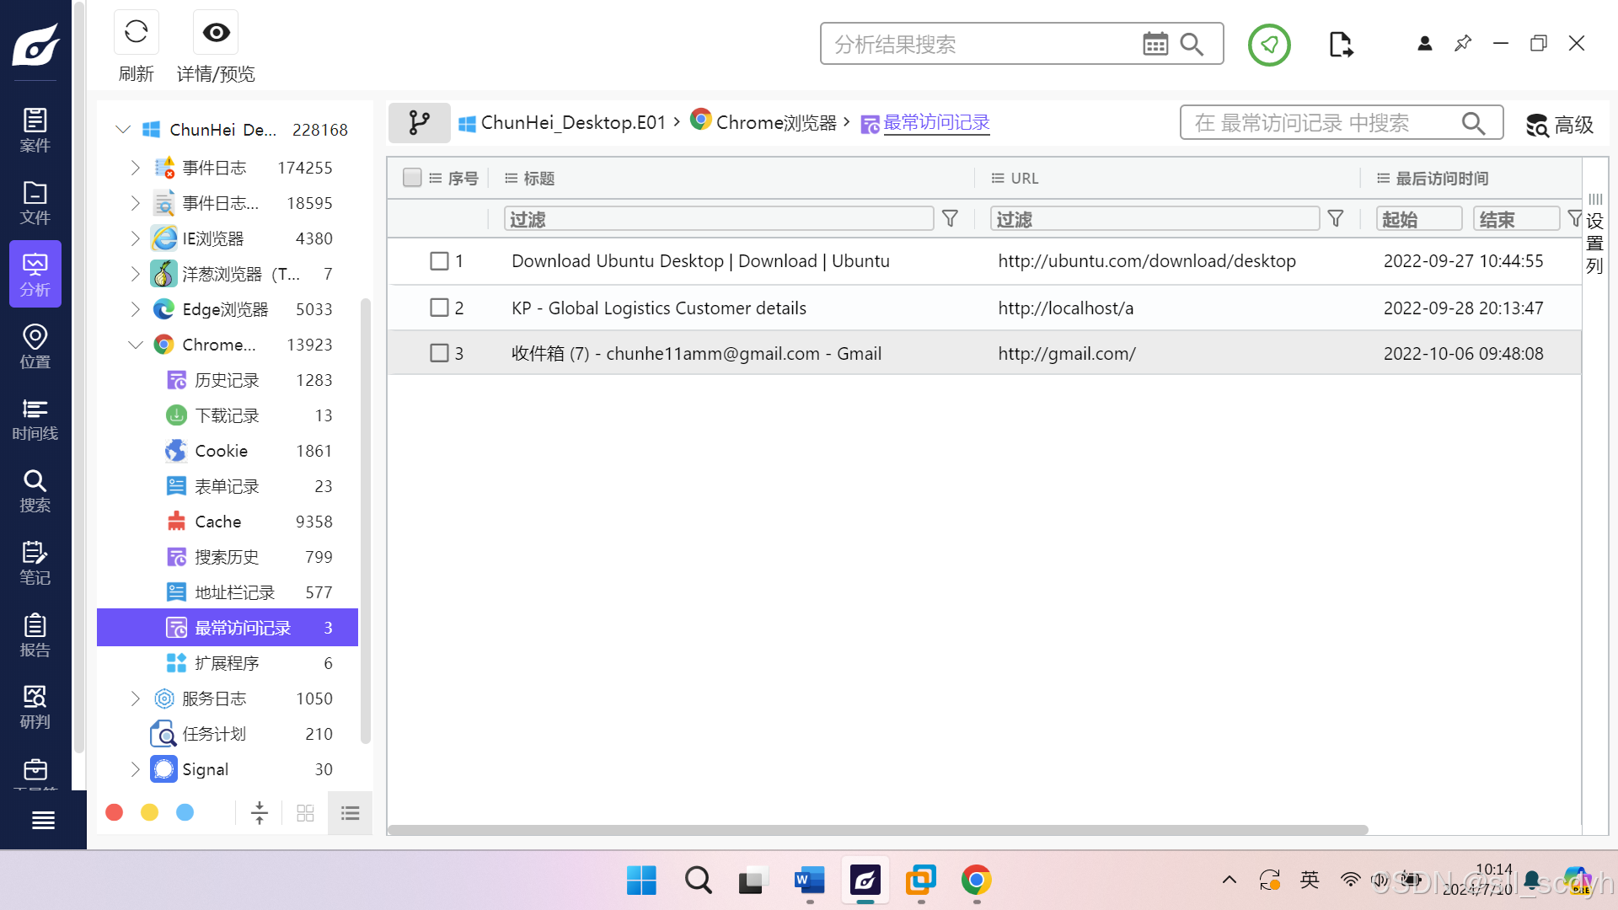Screen dimensions: 1618x910
Task: Expand the IE浏览器 tree node
Action: coord(135,238)
